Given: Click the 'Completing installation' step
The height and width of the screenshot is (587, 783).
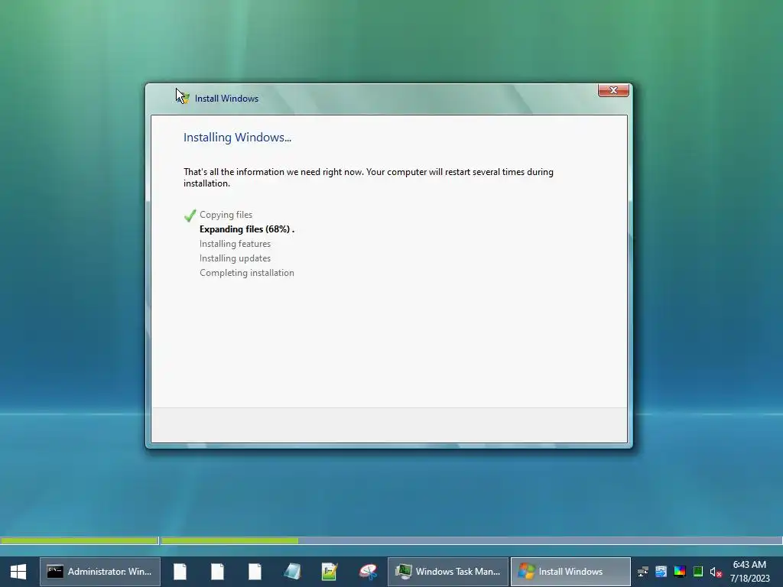Looking at the screenshot, I should [247, 273].
